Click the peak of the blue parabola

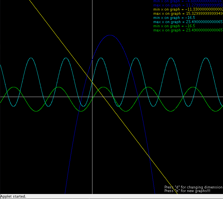110,35
